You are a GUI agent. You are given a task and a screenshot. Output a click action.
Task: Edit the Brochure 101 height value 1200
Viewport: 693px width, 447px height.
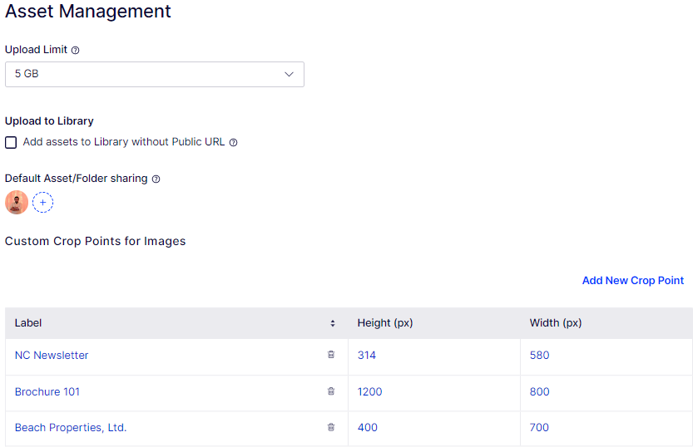[370, 392]
